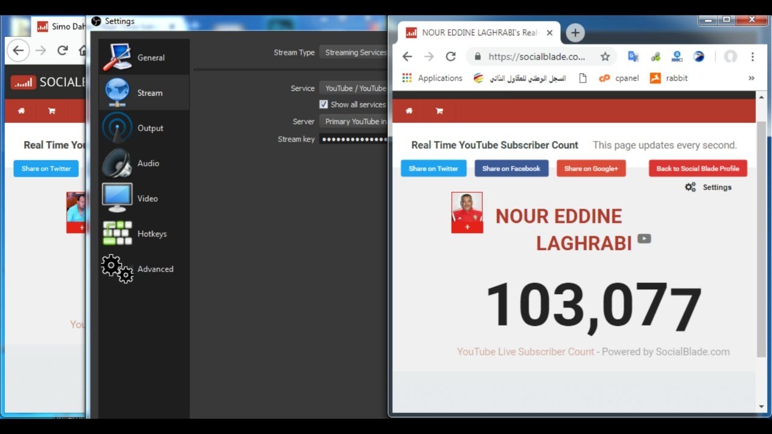Reload the left Chrome window page

(x=62, y=51)
